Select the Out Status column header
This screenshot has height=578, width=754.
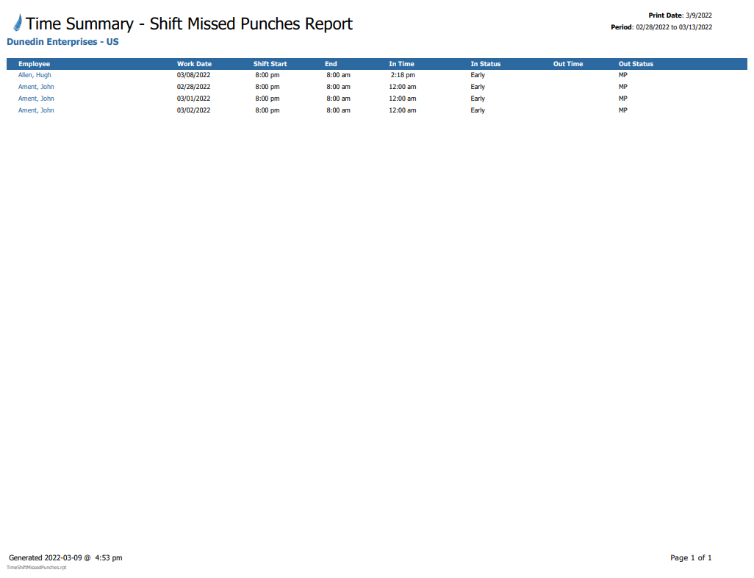click(636, 64)
